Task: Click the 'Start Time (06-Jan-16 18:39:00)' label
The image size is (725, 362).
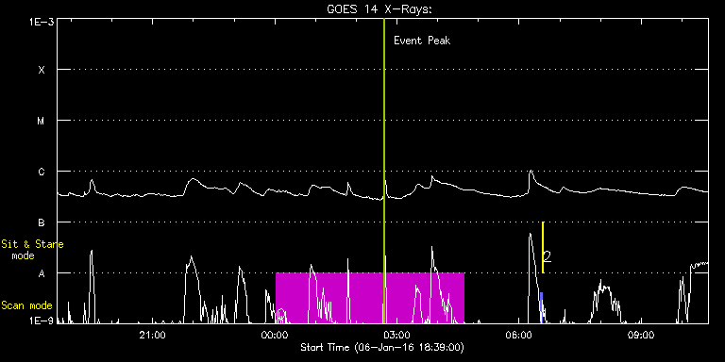Action: [382, 347]
